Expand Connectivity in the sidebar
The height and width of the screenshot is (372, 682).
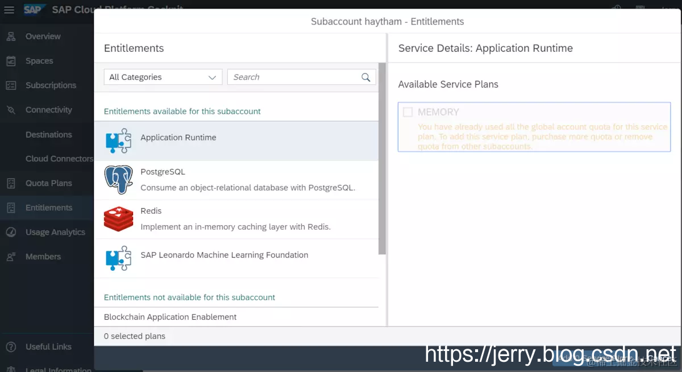click(49, 110)
